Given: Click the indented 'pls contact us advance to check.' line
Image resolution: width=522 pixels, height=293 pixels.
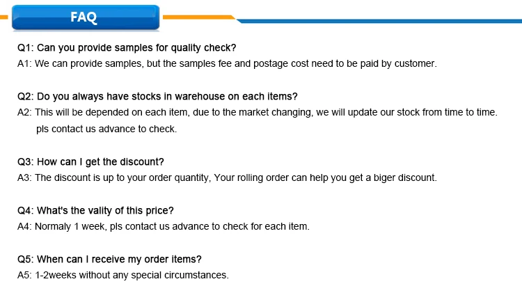Looking at the screenshot, I should click(106, 129).
